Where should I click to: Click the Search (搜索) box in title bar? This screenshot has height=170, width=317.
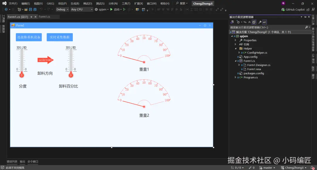(x=182, y=4)
